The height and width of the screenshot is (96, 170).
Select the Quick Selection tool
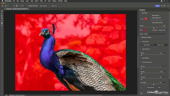[x=2, y=11]
